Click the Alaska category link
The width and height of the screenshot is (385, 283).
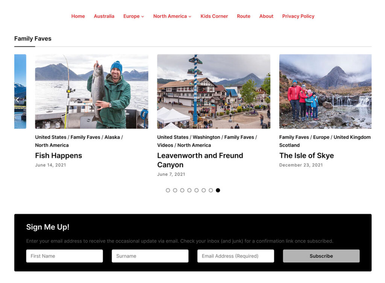coord(112,137)
